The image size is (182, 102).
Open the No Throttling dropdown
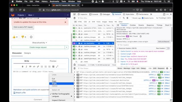click(161, 18)
